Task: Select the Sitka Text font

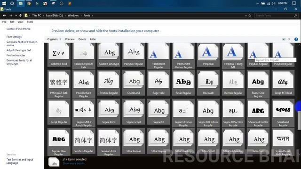Action: pyautogui.click(x=258, y=141)
